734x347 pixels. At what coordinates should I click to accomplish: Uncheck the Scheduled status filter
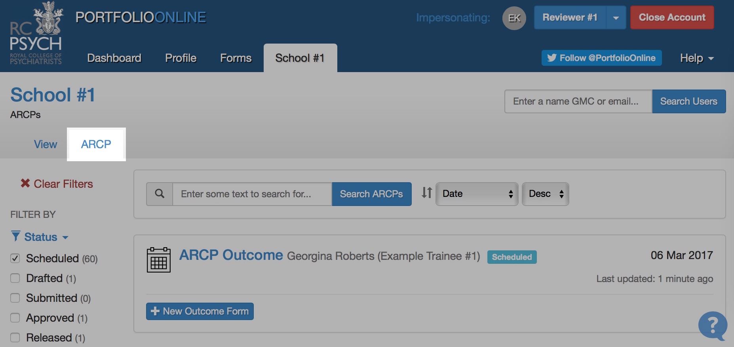tap(15, 258)
